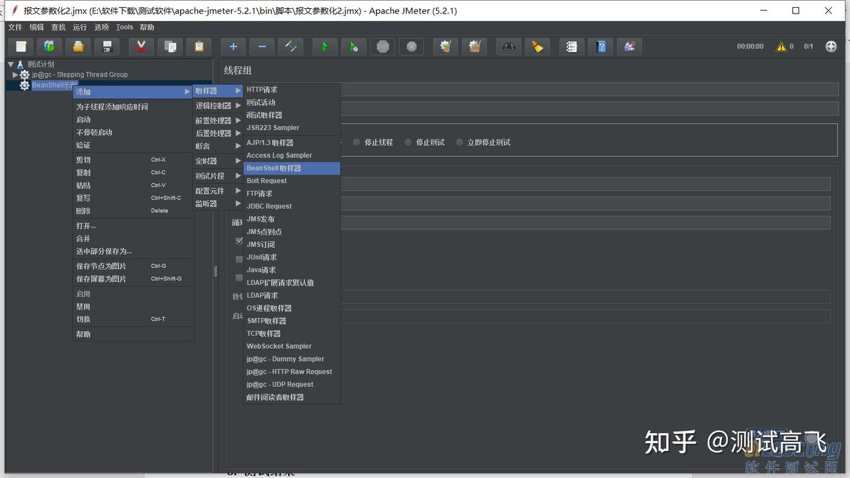Click 禁用 in the context menu

coord(133,307)
